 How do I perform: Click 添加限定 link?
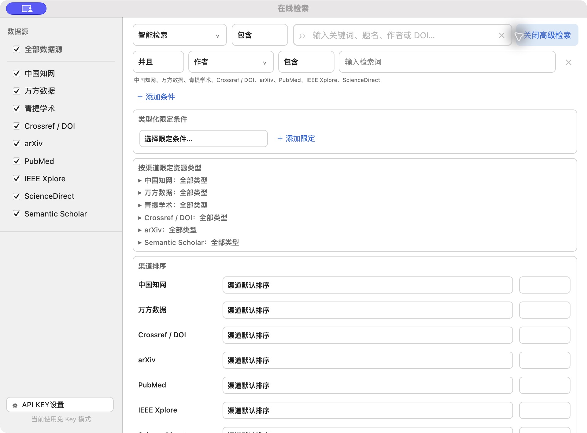(296, 139)
